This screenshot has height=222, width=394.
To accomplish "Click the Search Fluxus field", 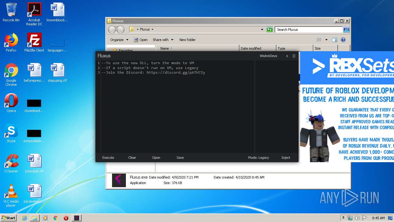I will 309,30.
